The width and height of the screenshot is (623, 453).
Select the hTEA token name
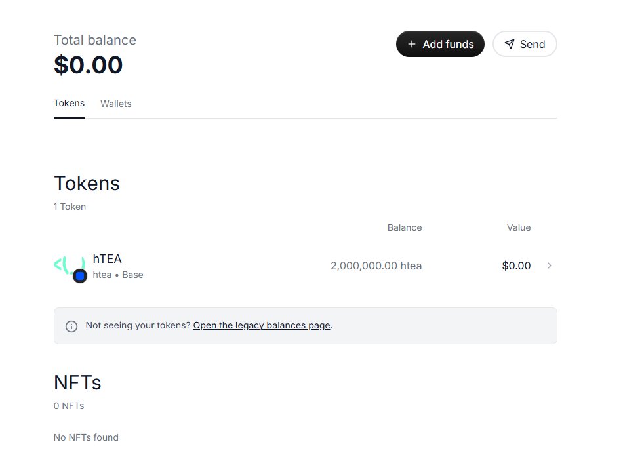pyautogui.click(x=107, y=259)
